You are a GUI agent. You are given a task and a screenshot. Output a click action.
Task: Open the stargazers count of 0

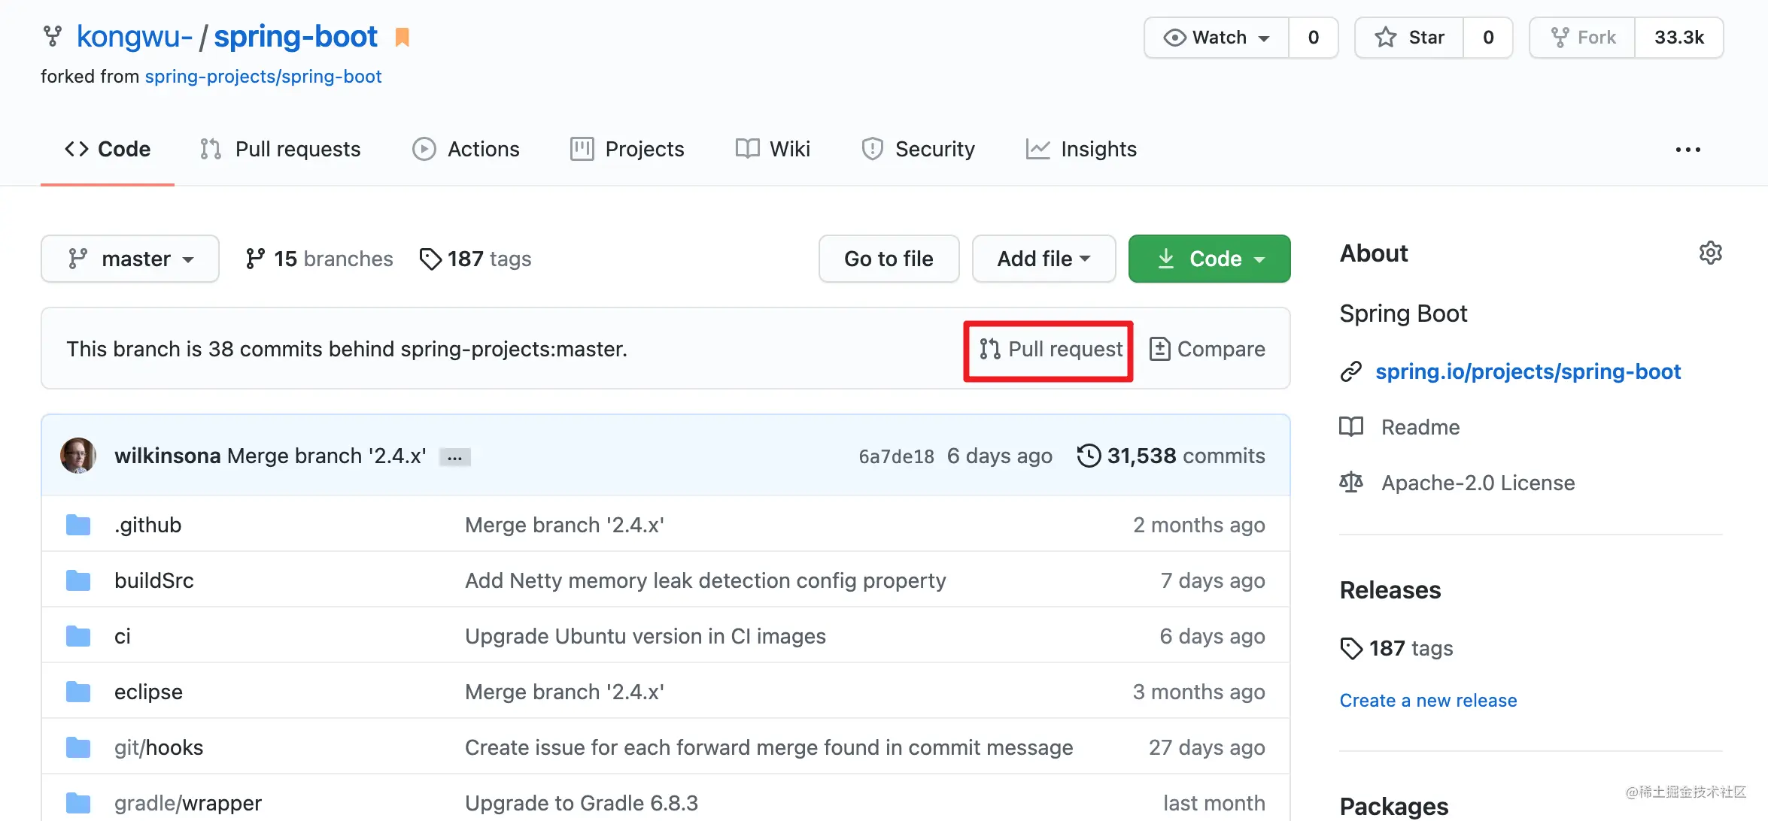coord(1488,38)
